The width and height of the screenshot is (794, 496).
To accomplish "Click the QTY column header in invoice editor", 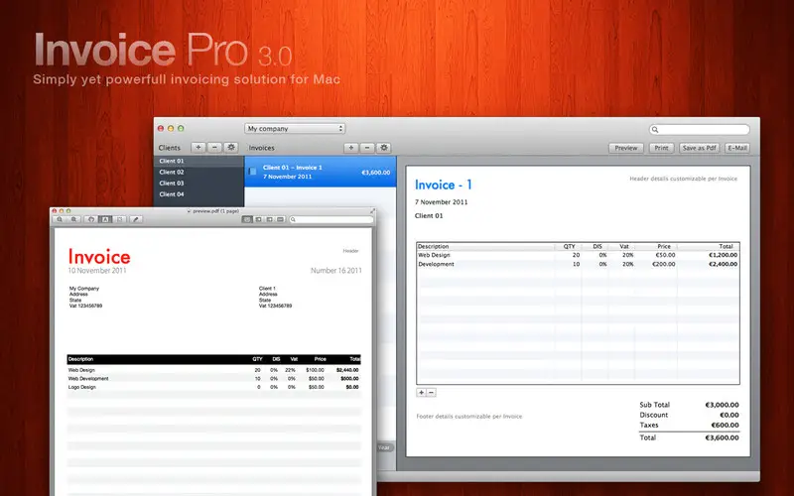I will point(569,246).
